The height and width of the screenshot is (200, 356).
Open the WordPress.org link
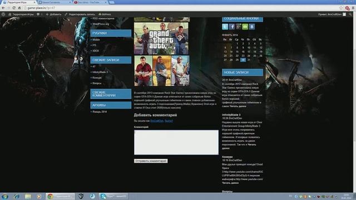point(101,24)
